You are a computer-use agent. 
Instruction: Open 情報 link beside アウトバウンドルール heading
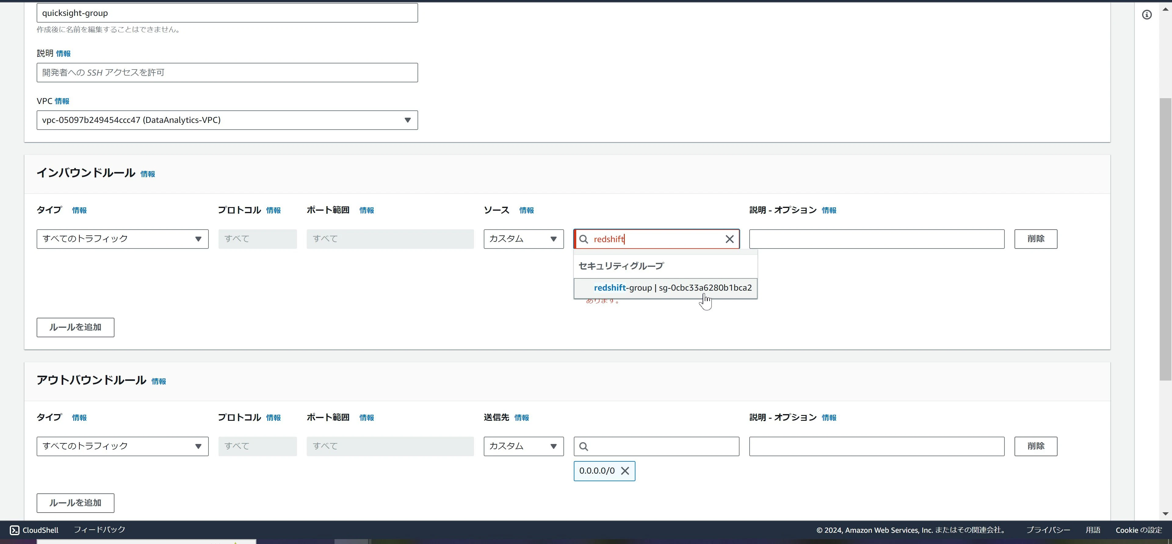158,381
